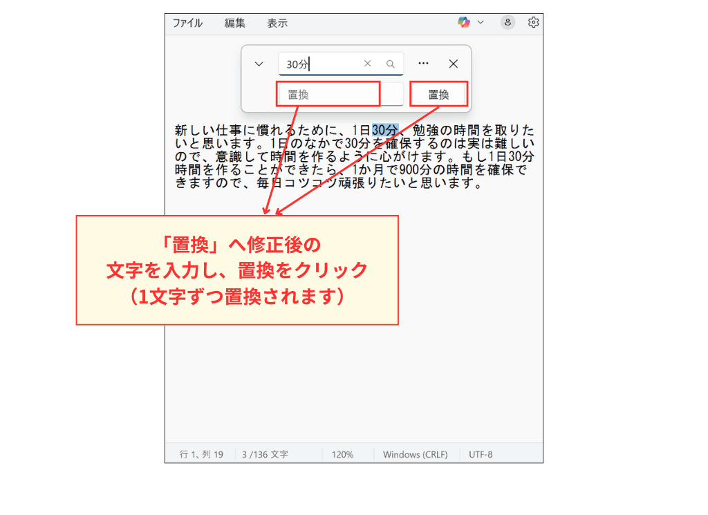The width and height of the screenshot is (708, 515).
Task: Click the Copilot icon in the toolbar
Action: coord(464,23)
